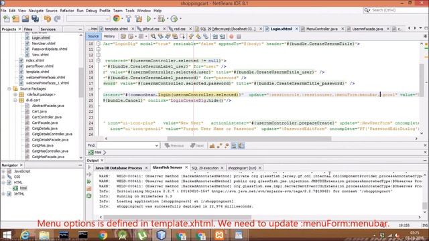The width and height of the screenshot is (429, 241).
Task: Toggle Whole Words in Find bar
Action: [219, 146]
